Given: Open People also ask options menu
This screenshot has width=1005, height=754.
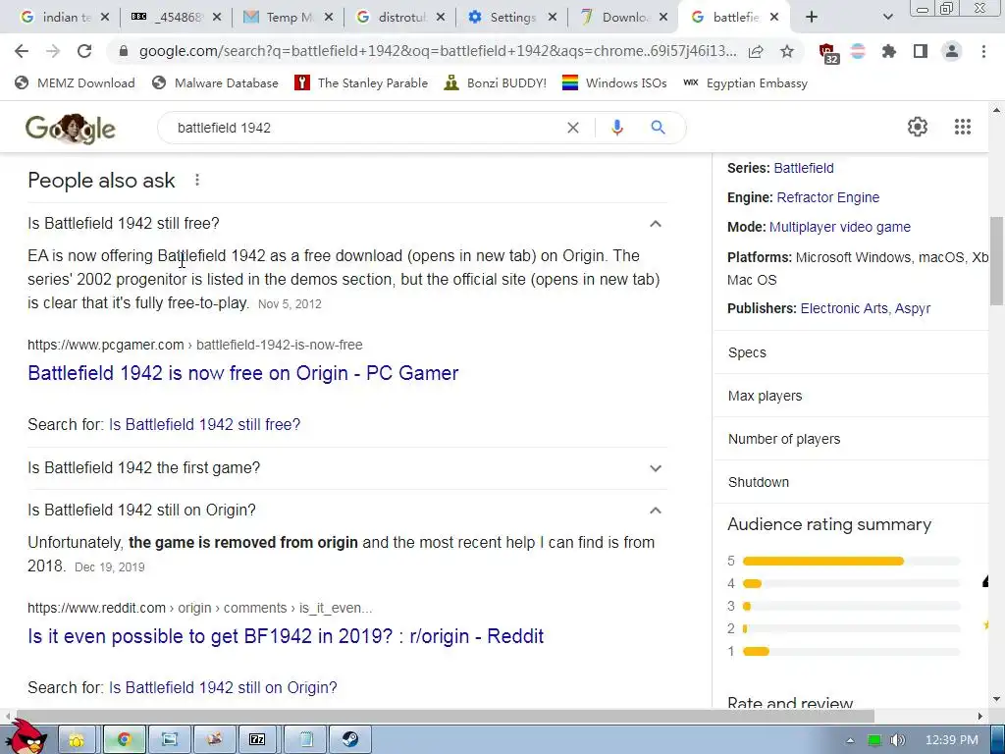Looking at the screenshot, I should [x=196, y=181].
